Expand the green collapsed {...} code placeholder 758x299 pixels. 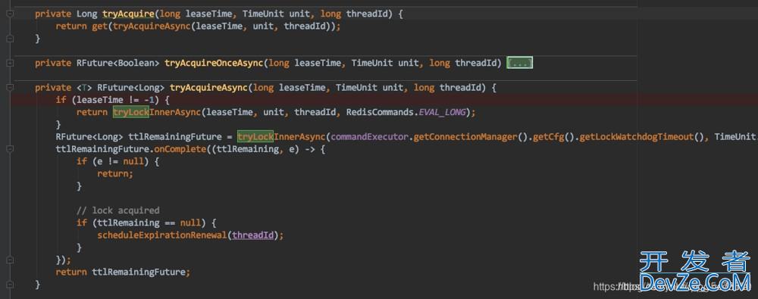[520, 64]
